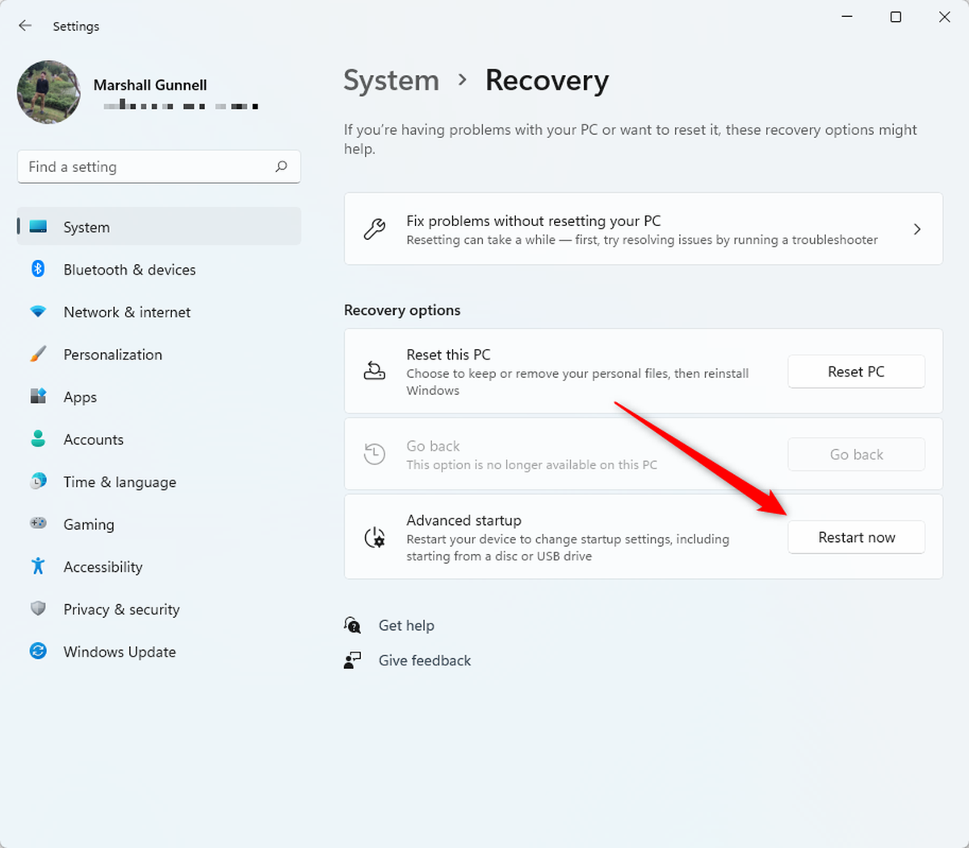Click the Advanced startup title text
Screen dimensions: 969x848
tap(464, 520)
